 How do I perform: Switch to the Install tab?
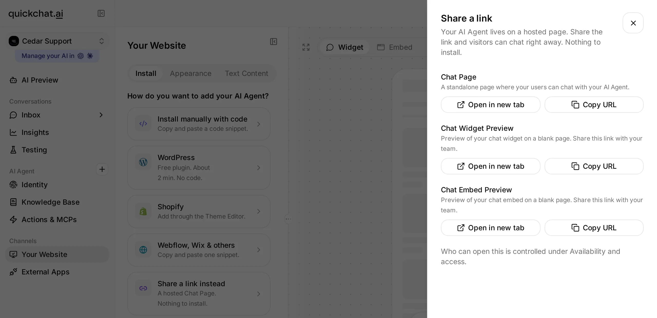(x=146, y=73)
